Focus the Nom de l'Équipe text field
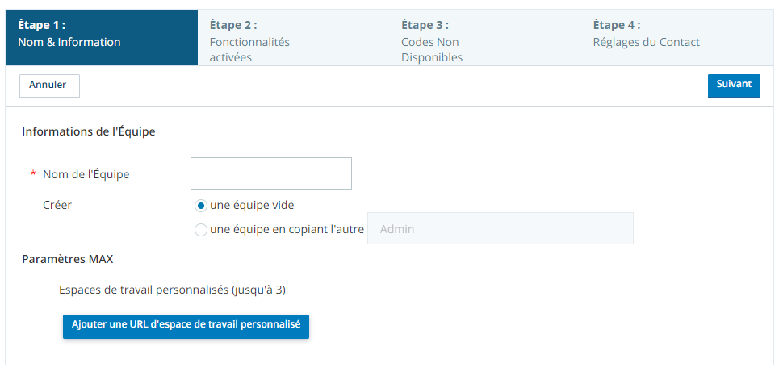 pos(271,173)
